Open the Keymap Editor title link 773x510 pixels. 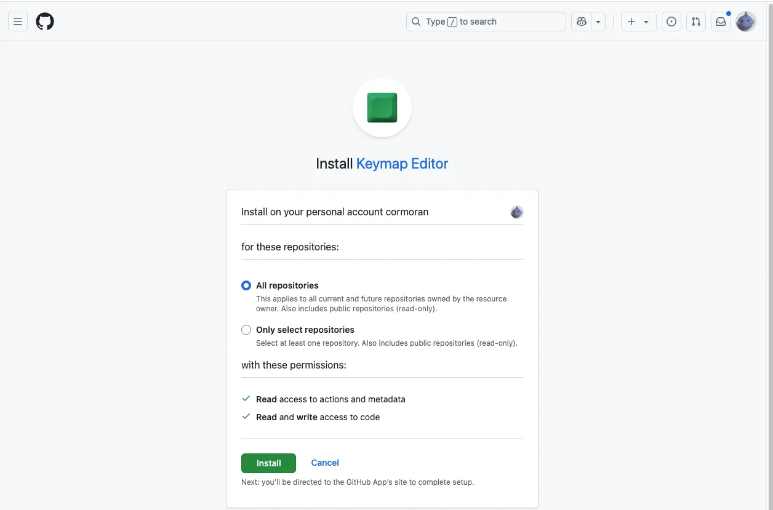pos(402,164)
